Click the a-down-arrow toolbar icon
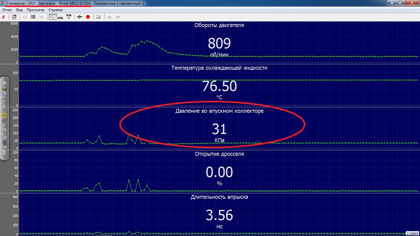The height and width of the screenshot is (236, 420). click(x=110, y=17)
